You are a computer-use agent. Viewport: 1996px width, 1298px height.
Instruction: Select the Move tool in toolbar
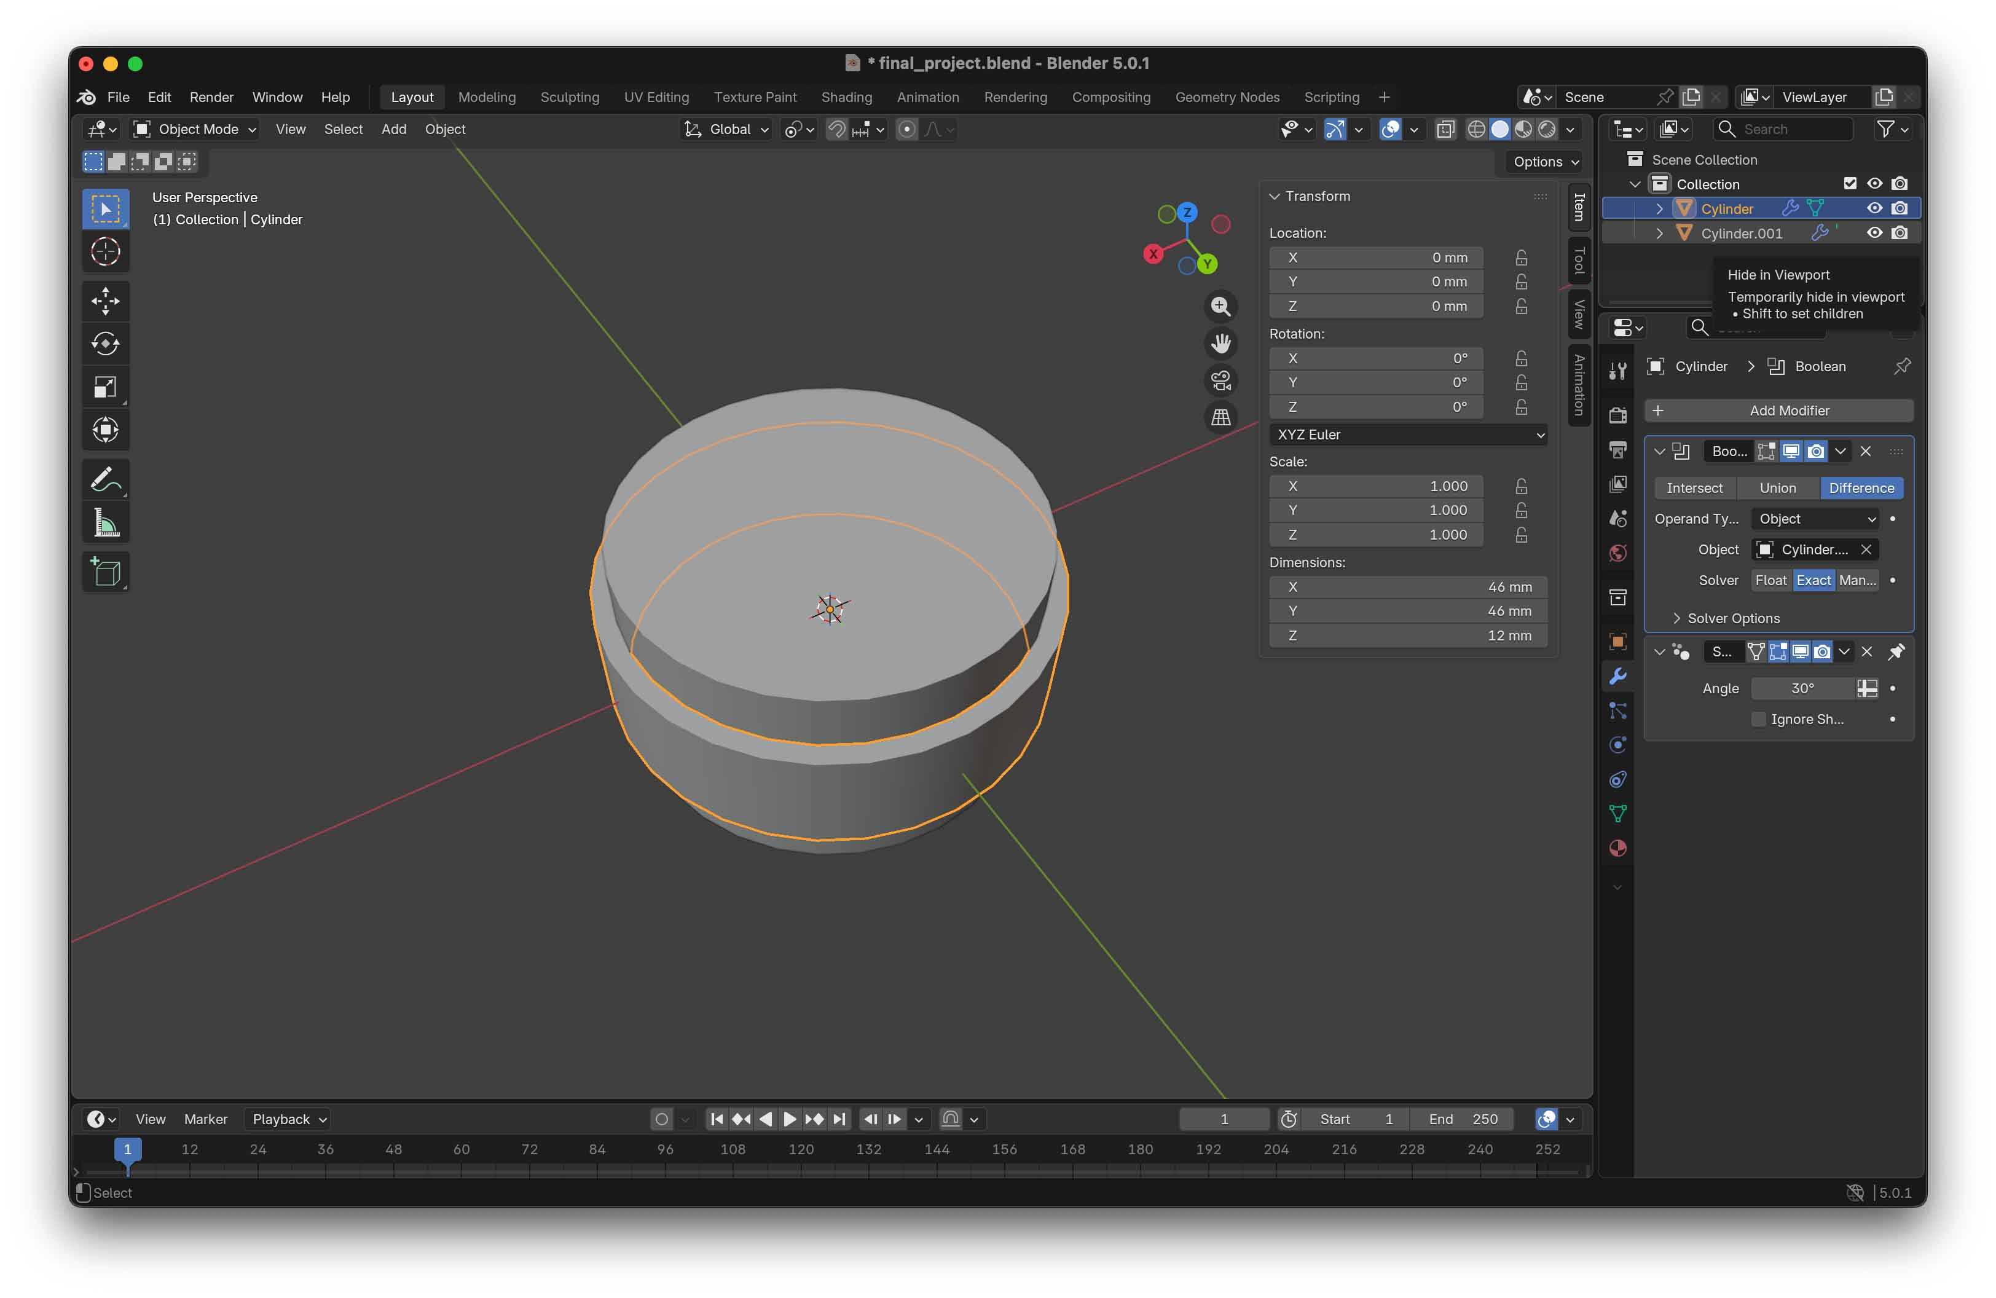pos(106,301)
